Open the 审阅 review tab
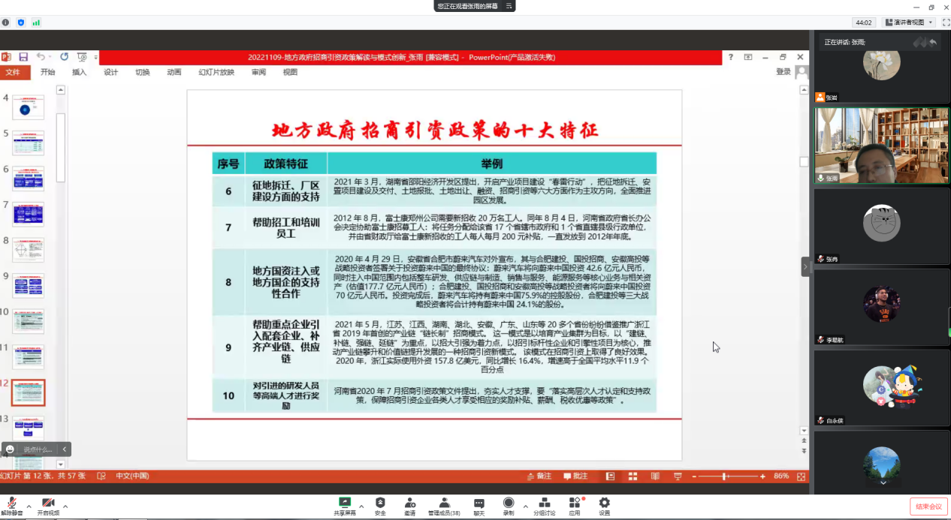Screen dimensions: 951x520 [258, 72]
